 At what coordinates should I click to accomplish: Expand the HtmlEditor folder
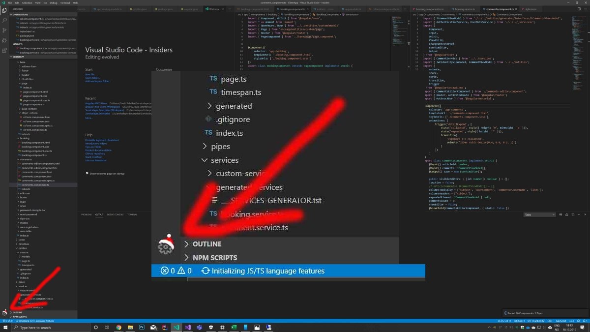(x=28, y=79)
